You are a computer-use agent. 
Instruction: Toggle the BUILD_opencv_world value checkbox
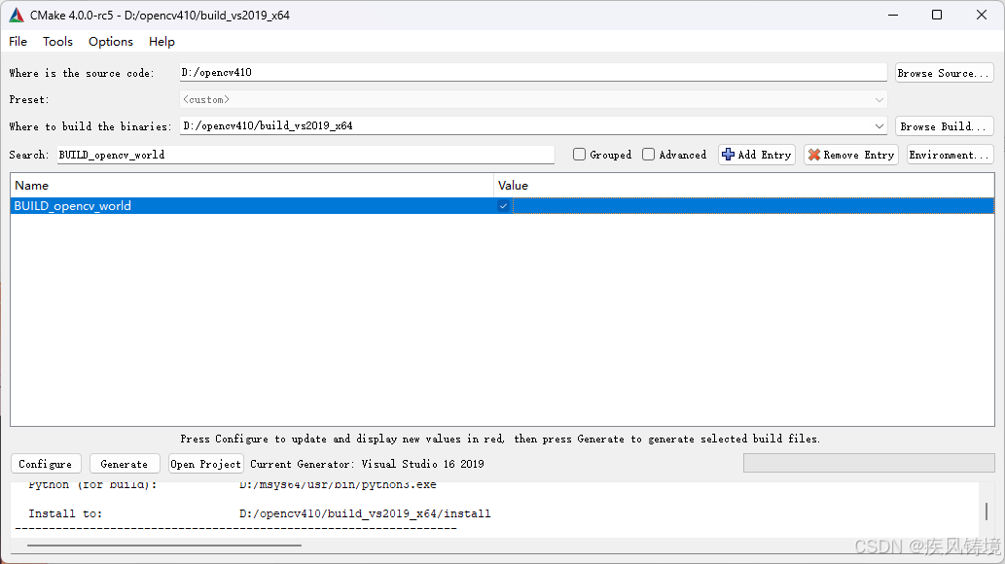click(503, 206)
